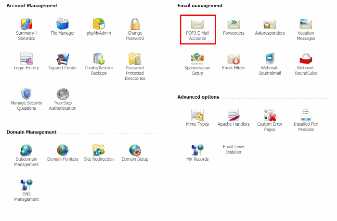Open Mime Types

(x=197, y=115)
